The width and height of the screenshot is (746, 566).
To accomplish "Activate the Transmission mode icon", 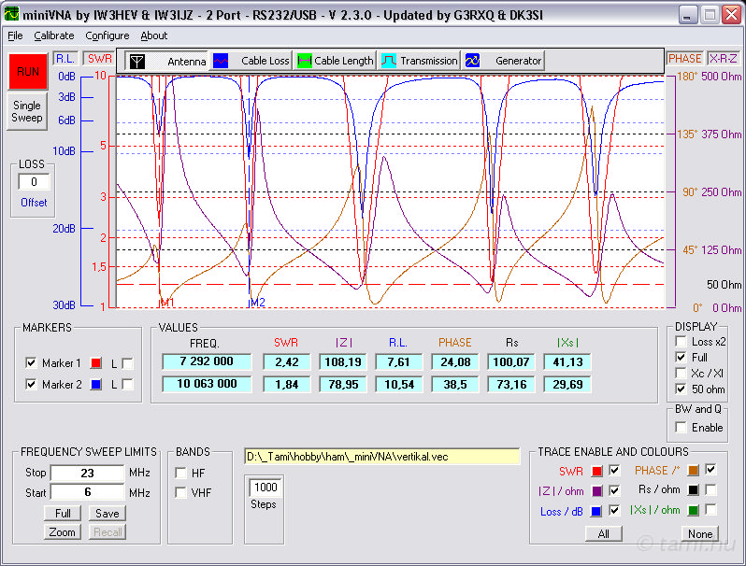I will tap(389, 61).
